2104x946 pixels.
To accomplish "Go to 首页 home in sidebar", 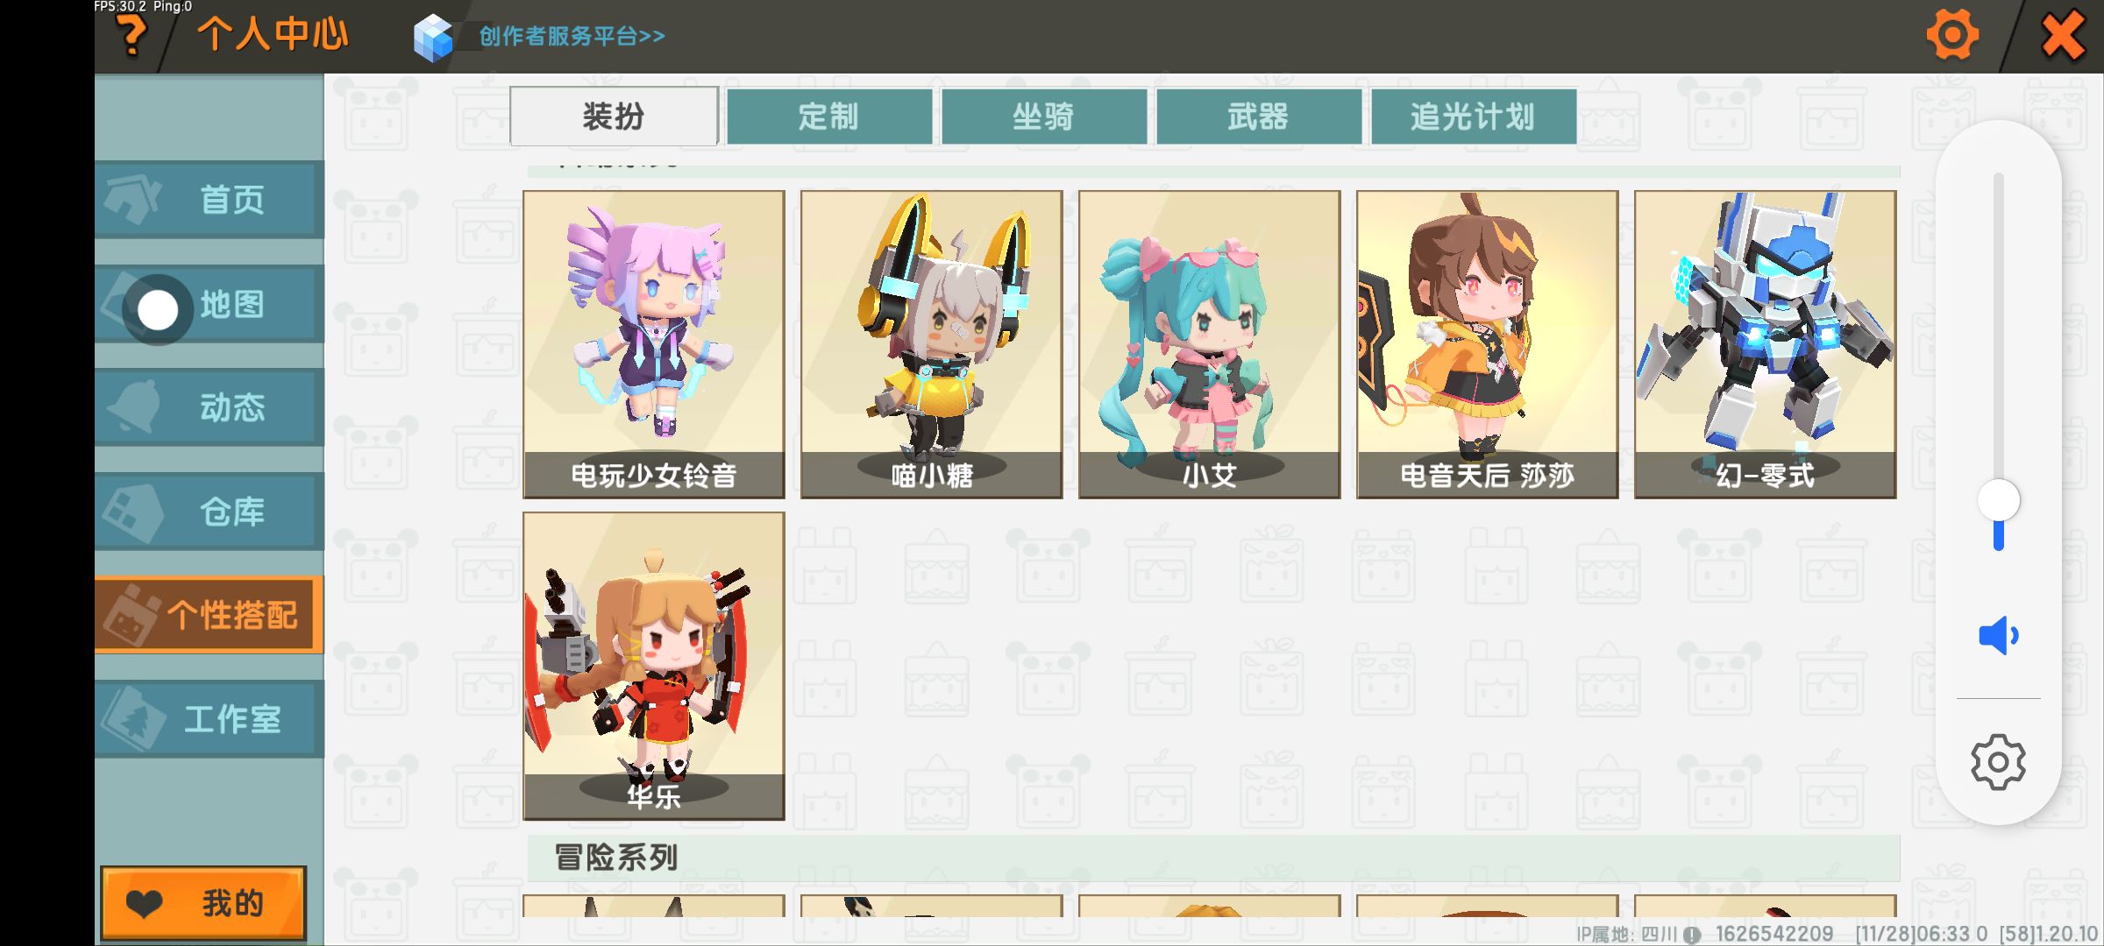I will pyautogui.click(x=210, y=200).
